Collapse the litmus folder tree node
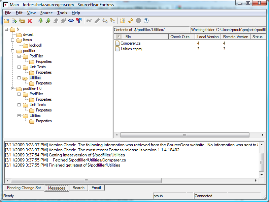The image size is (269, 202). coord(13,40)
